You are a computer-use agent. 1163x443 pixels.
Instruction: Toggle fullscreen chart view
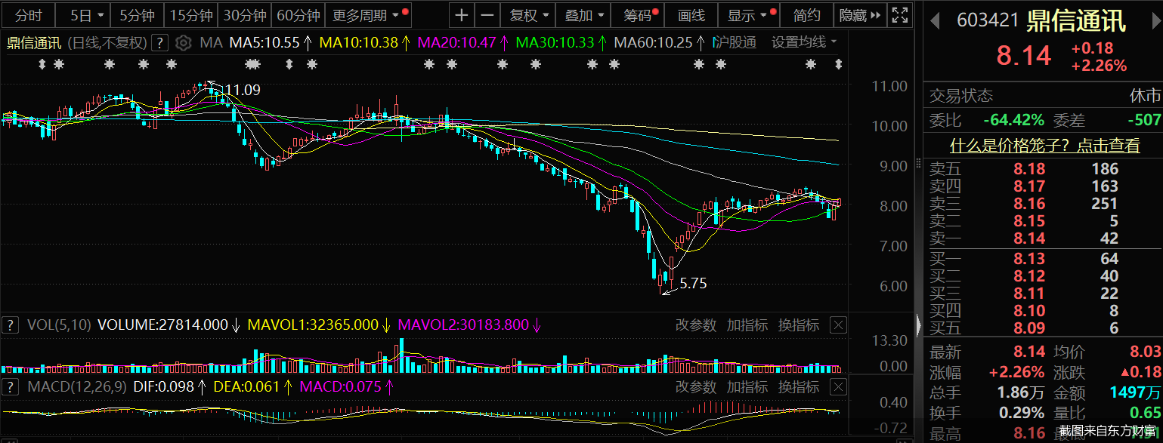(x=899, y=15)
